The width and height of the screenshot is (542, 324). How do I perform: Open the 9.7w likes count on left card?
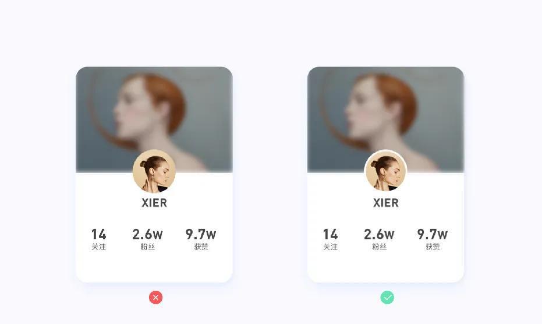(x=201, y=234)
